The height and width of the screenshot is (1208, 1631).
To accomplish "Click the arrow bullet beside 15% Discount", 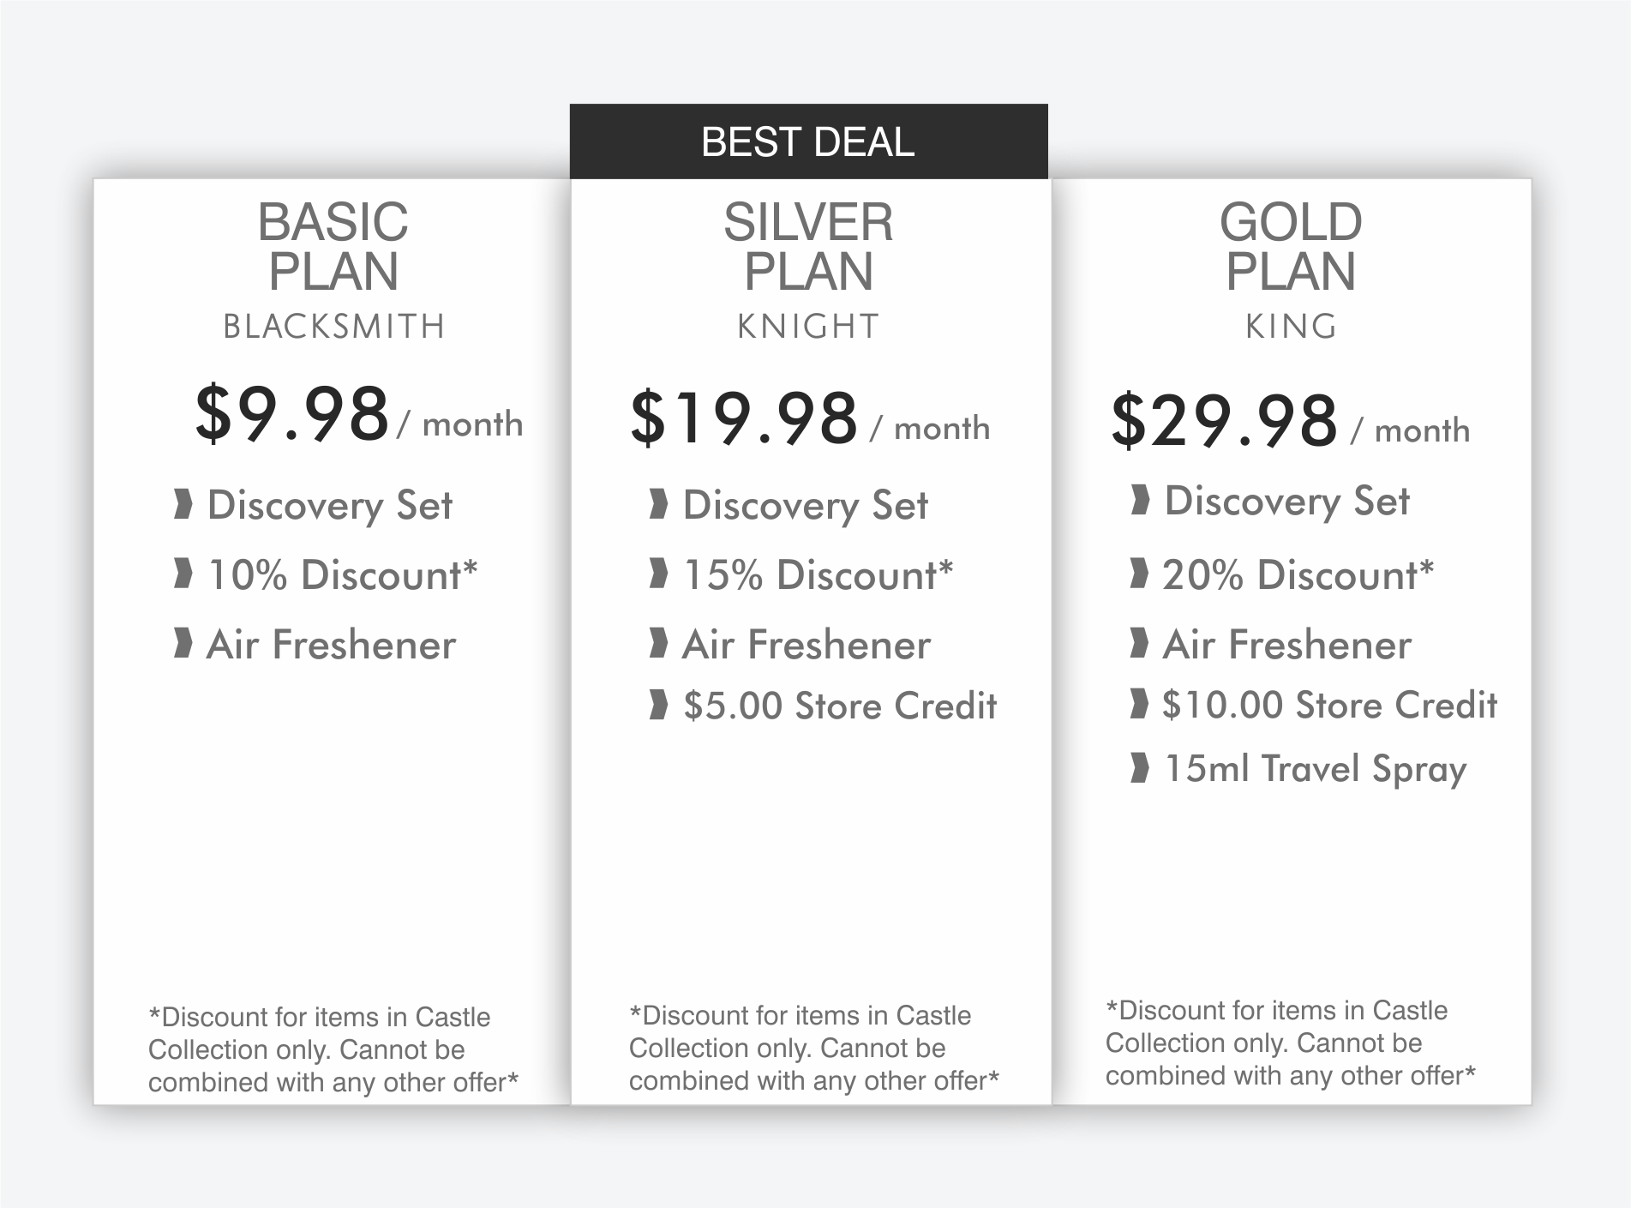I will (658, 574).
